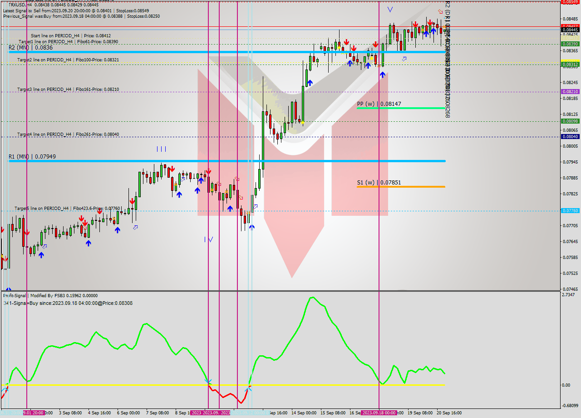Select the 'Previous_Signal was:Buy' info line
The width and height of the screenshot is (581, 418).
(x=81, y=16)
